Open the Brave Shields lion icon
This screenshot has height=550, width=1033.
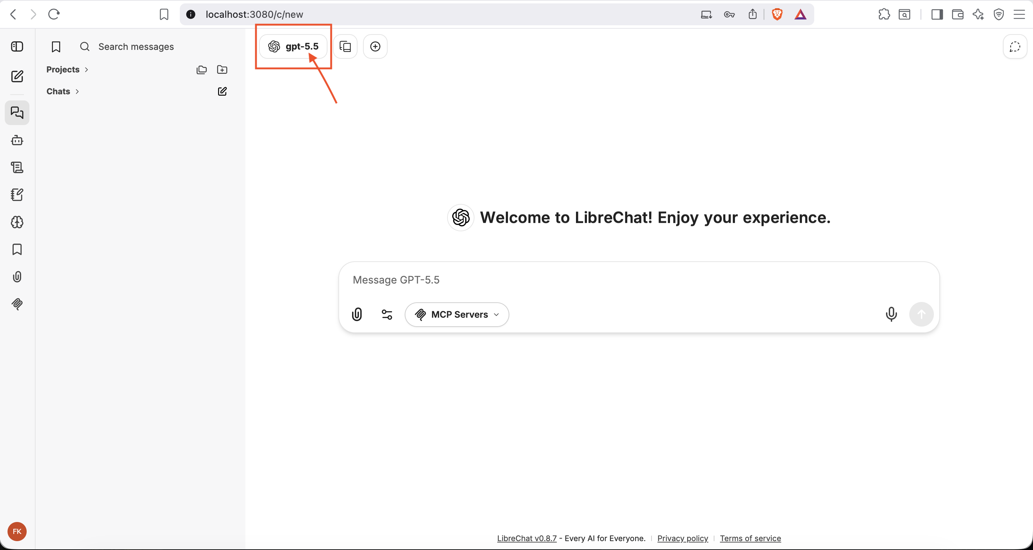point(777,14)
